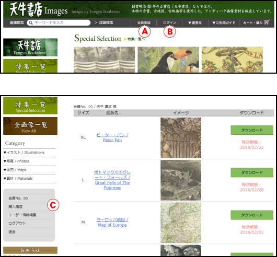This screenshot has width=277, height=257.
Task: Click the Category sidebar heading
Action: (x=15, y=143)
